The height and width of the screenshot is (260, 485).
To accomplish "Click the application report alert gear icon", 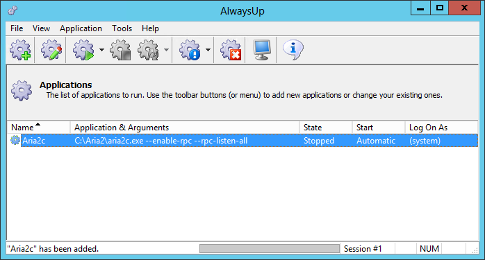I will (190, 50).
